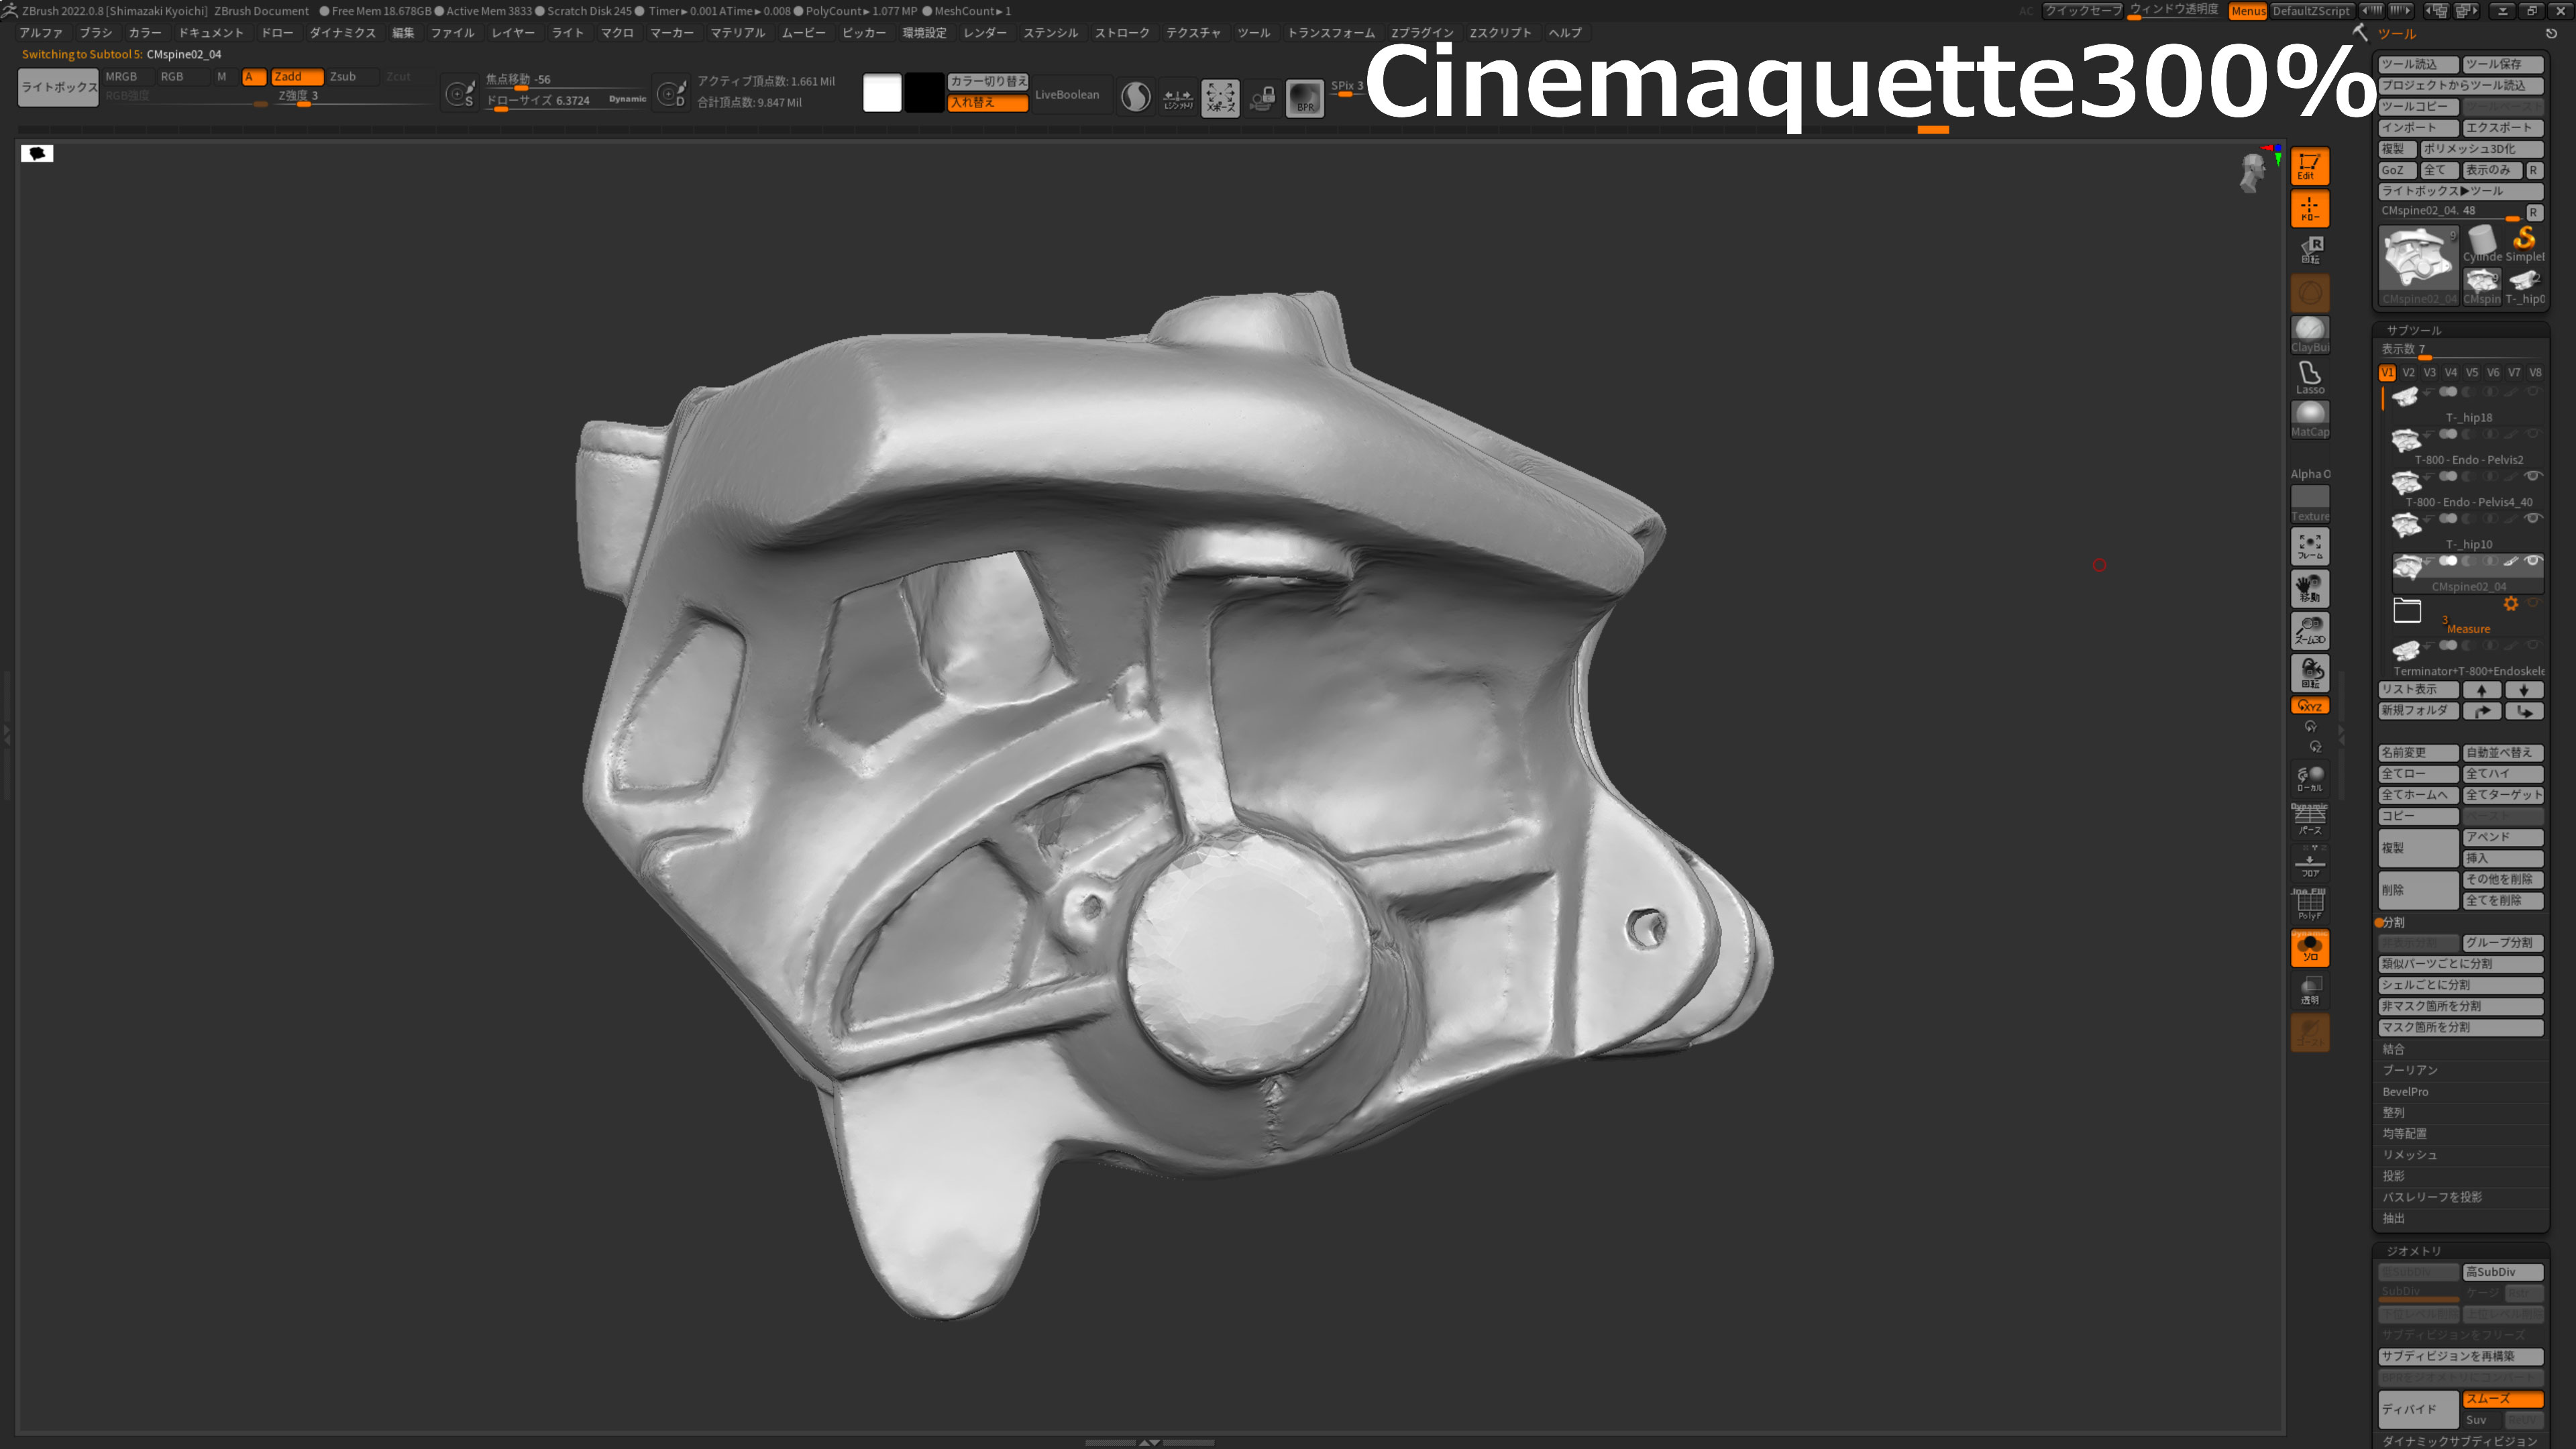Open the Texture slot
Screen dimensions: 2576x1449
point(2309,504)
